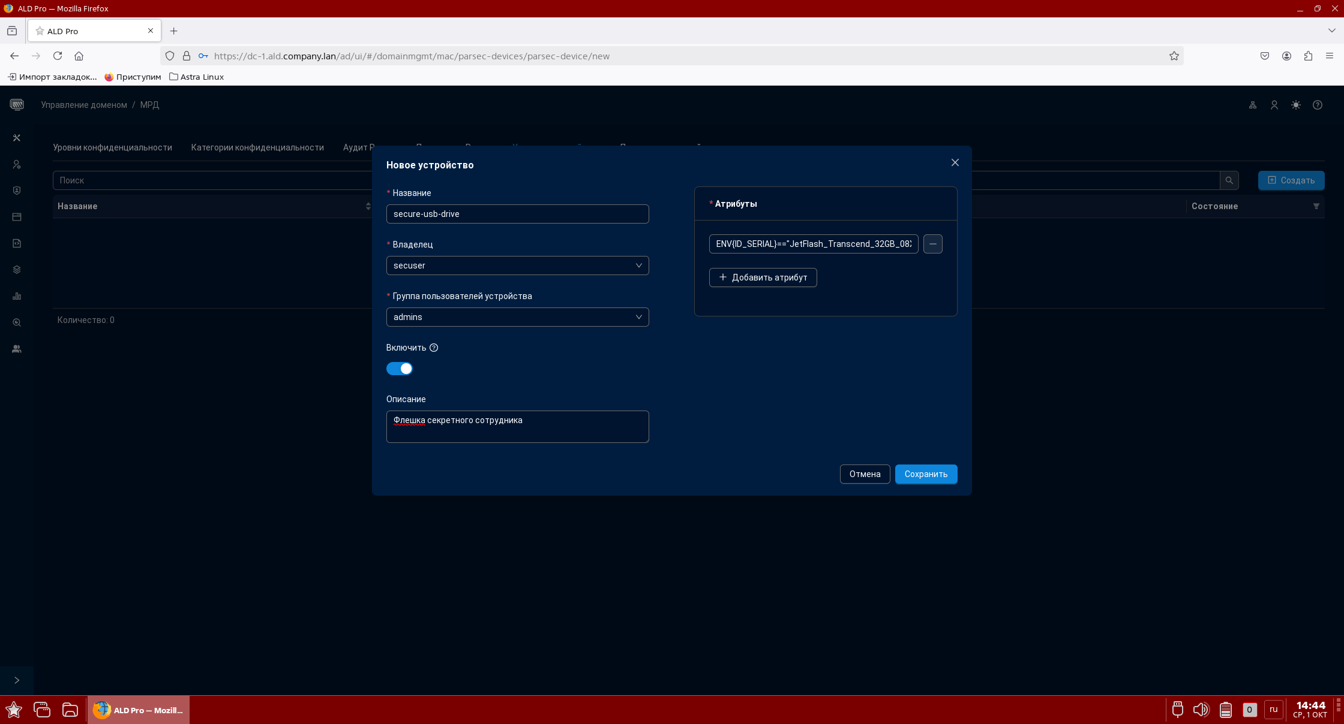
Task: Open user profile icon in header
Action: (1274, 105)
